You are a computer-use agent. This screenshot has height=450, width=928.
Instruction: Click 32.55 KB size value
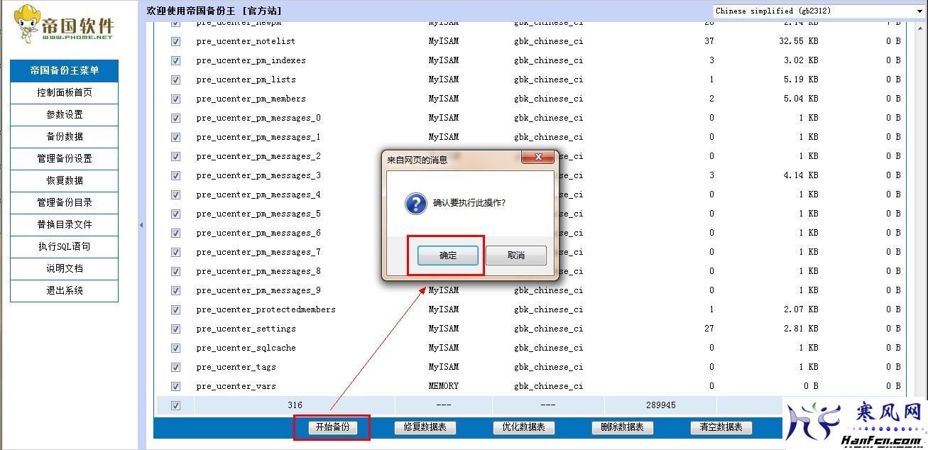click(798, 42)
